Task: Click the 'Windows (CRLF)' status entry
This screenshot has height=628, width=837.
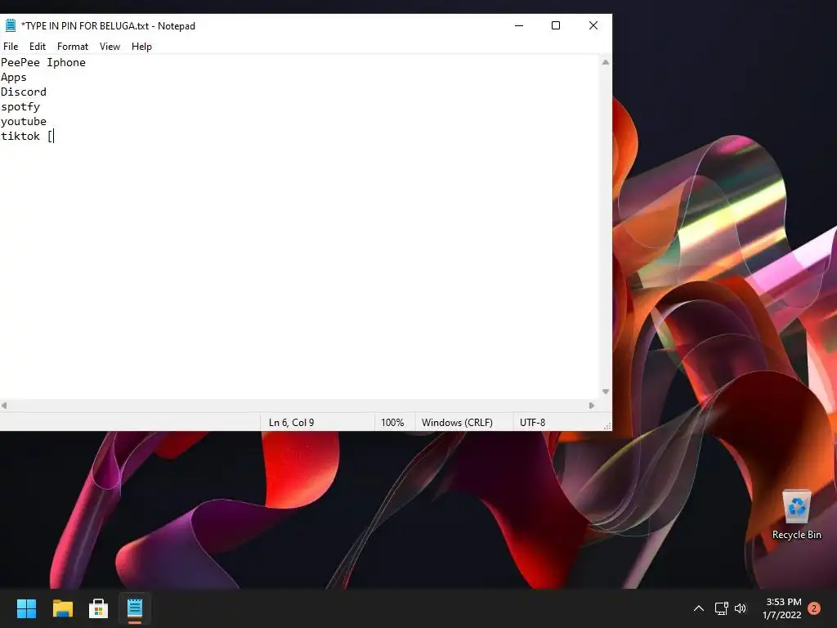Action: point(457,423)
